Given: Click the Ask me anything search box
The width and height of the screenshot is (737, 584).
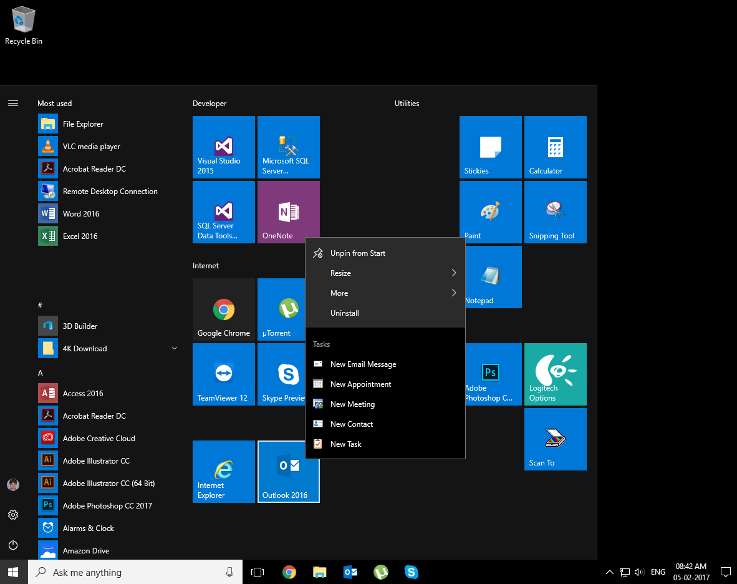Looking at the screenshot, I should point(135,572).
